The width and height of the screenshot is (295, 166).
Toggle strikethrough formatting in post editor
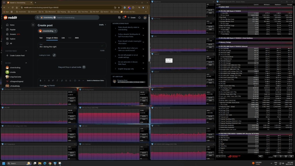click(x=49, y=81)
